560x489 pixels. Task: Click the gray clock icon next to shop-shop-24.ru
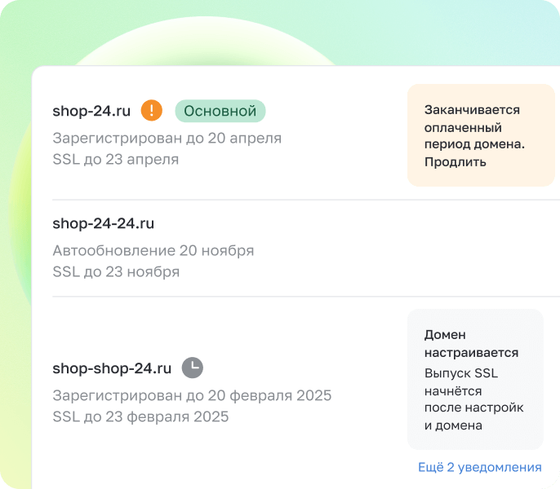click(192, 368)
